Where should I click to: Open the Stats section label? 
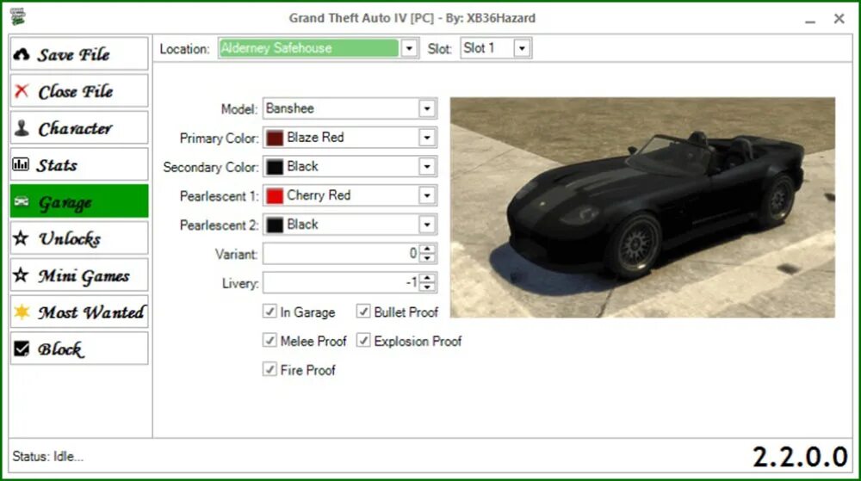[57, 165]
